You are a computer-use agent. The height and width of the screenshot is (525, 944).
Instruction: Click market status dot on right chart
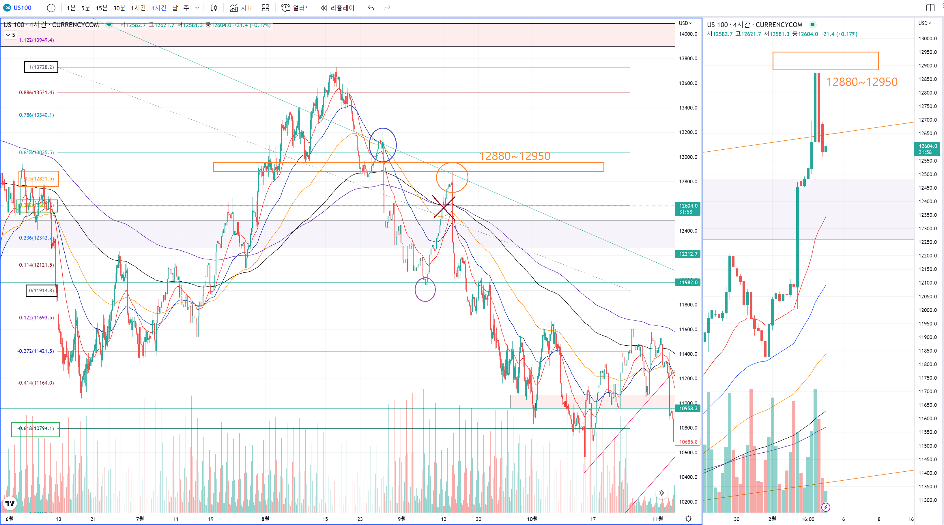(812, 25)
